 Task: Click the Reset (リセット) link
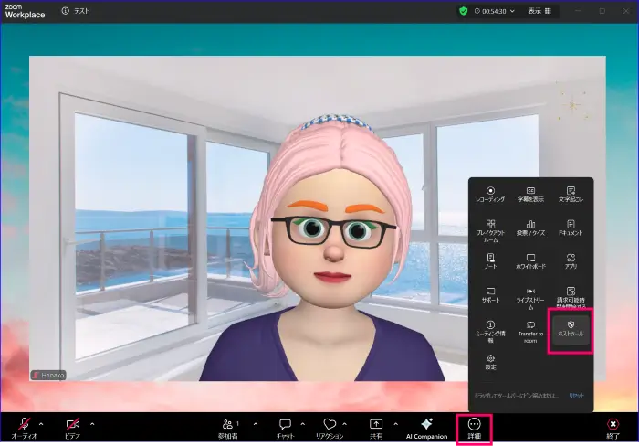click(576, 395)
